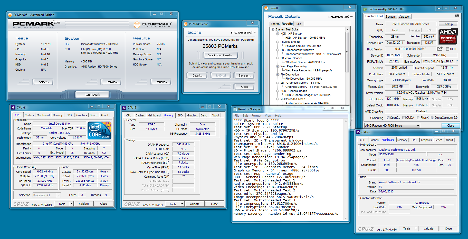Viewport: 468px width, 239px height.
Task: Open the Log tab in Result Details
Action: [x=299, y=24]
